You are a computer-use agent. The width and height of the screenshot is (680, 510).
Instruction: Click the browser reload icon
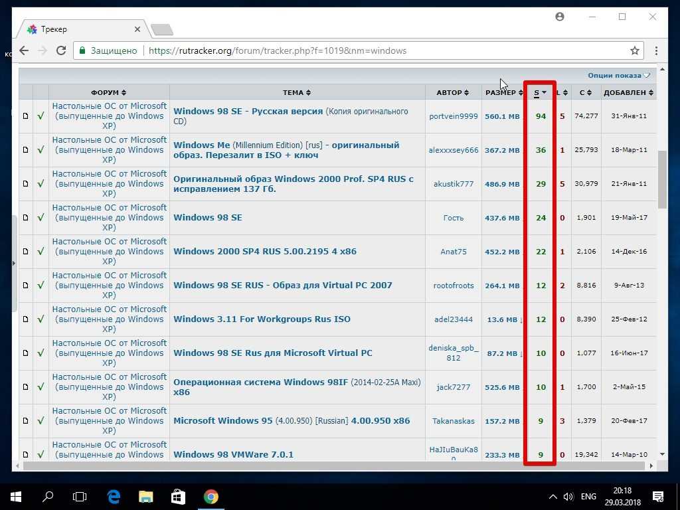(x=61, y=50)
